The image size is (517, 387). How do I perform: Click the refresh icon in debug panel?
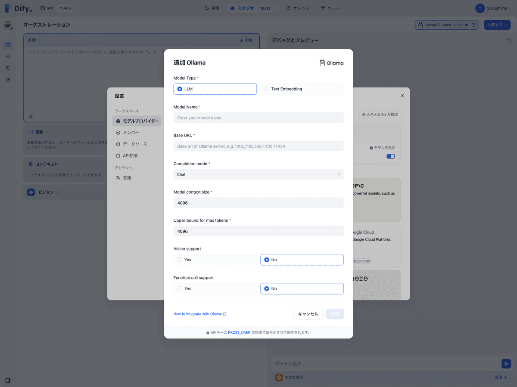(509, 40)
